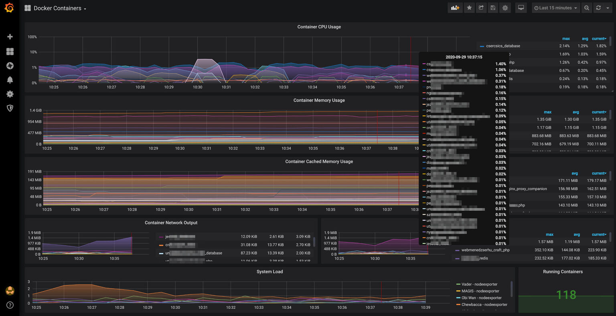
Task: Open the dashboard settings gear icon
Action: pyautogui.click(x=505, y=8)
